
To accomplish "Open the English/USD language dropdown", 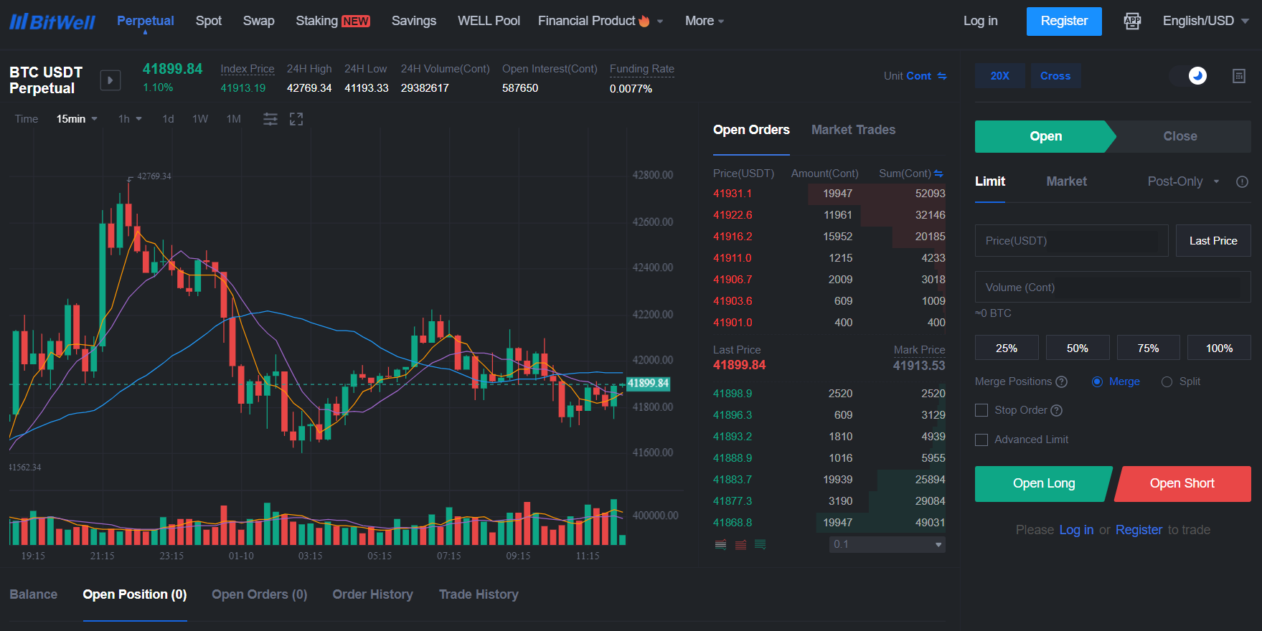I will click(x=1205, y=21).
